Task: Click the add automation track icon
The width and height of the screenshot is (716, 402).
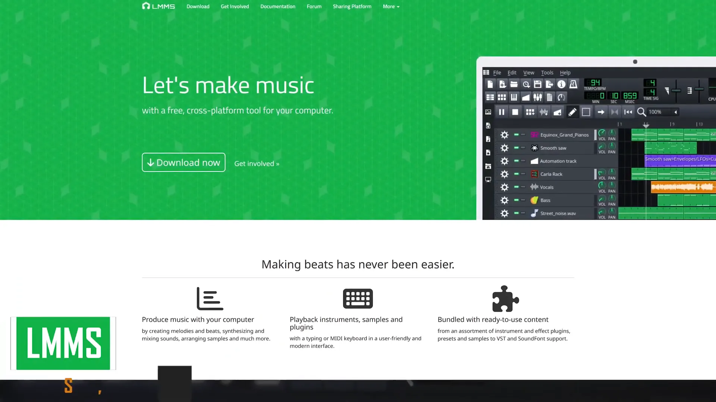Action: pyautogui.click(x=558, y=112)
